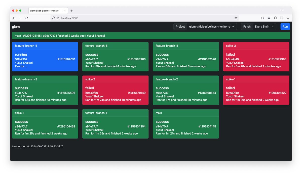The image size is (302, 174).
Task: Open the running feature-branch-5 pipeline card
Action: pyautogui.click(x=45, y=57)
